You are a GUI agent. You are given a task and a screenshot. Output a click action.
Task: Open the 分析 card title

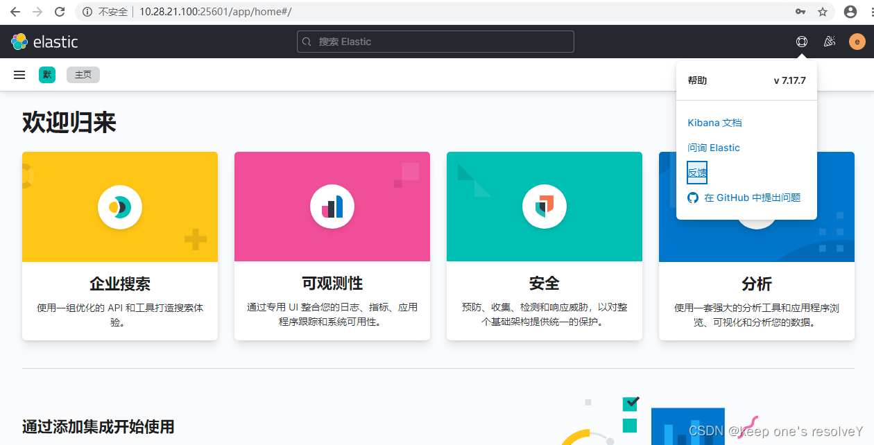pyautogui.click(x=757, y=283)
